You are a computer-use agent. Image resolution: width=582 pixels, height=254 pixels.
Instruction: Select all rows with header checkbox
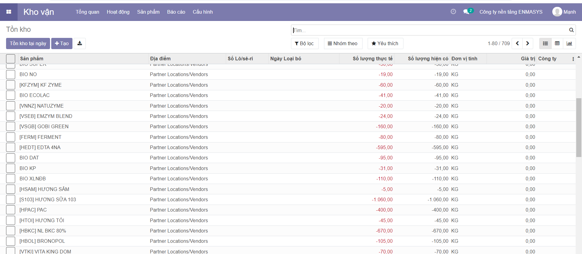11,59
